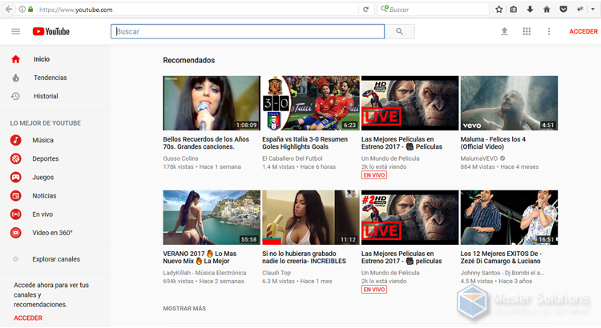
Task: Open Si no lo hubieran grabado thumbnail
Action: click(311, 218)
